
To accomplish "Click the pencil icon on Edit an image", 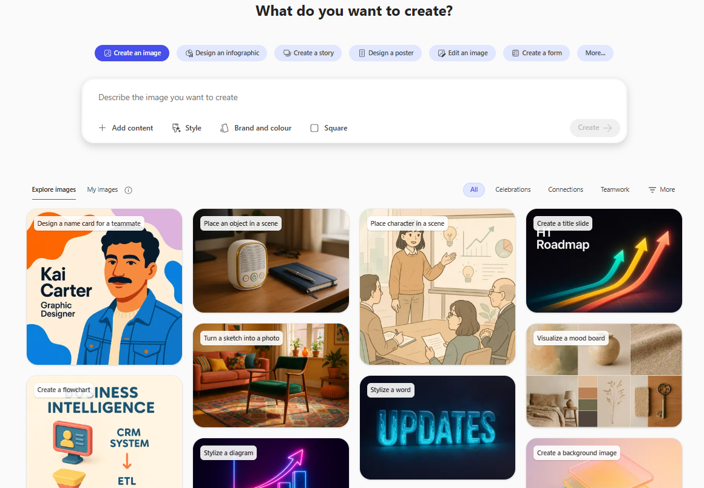I will [441, 53].
